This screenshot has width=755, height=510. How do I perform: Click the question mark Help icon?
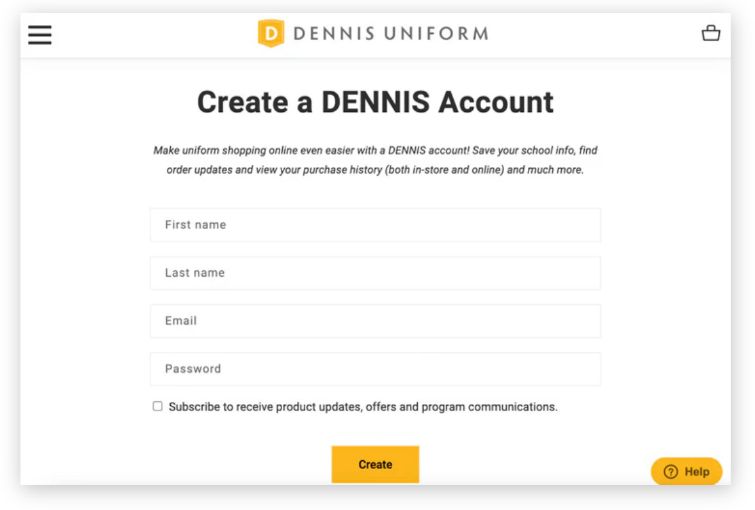pos(671,472)
